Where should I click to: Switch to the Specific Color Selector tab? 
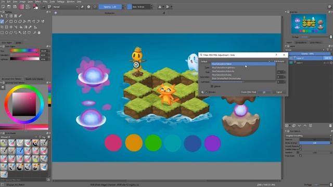pyautogui.click(x=34, y=79)
